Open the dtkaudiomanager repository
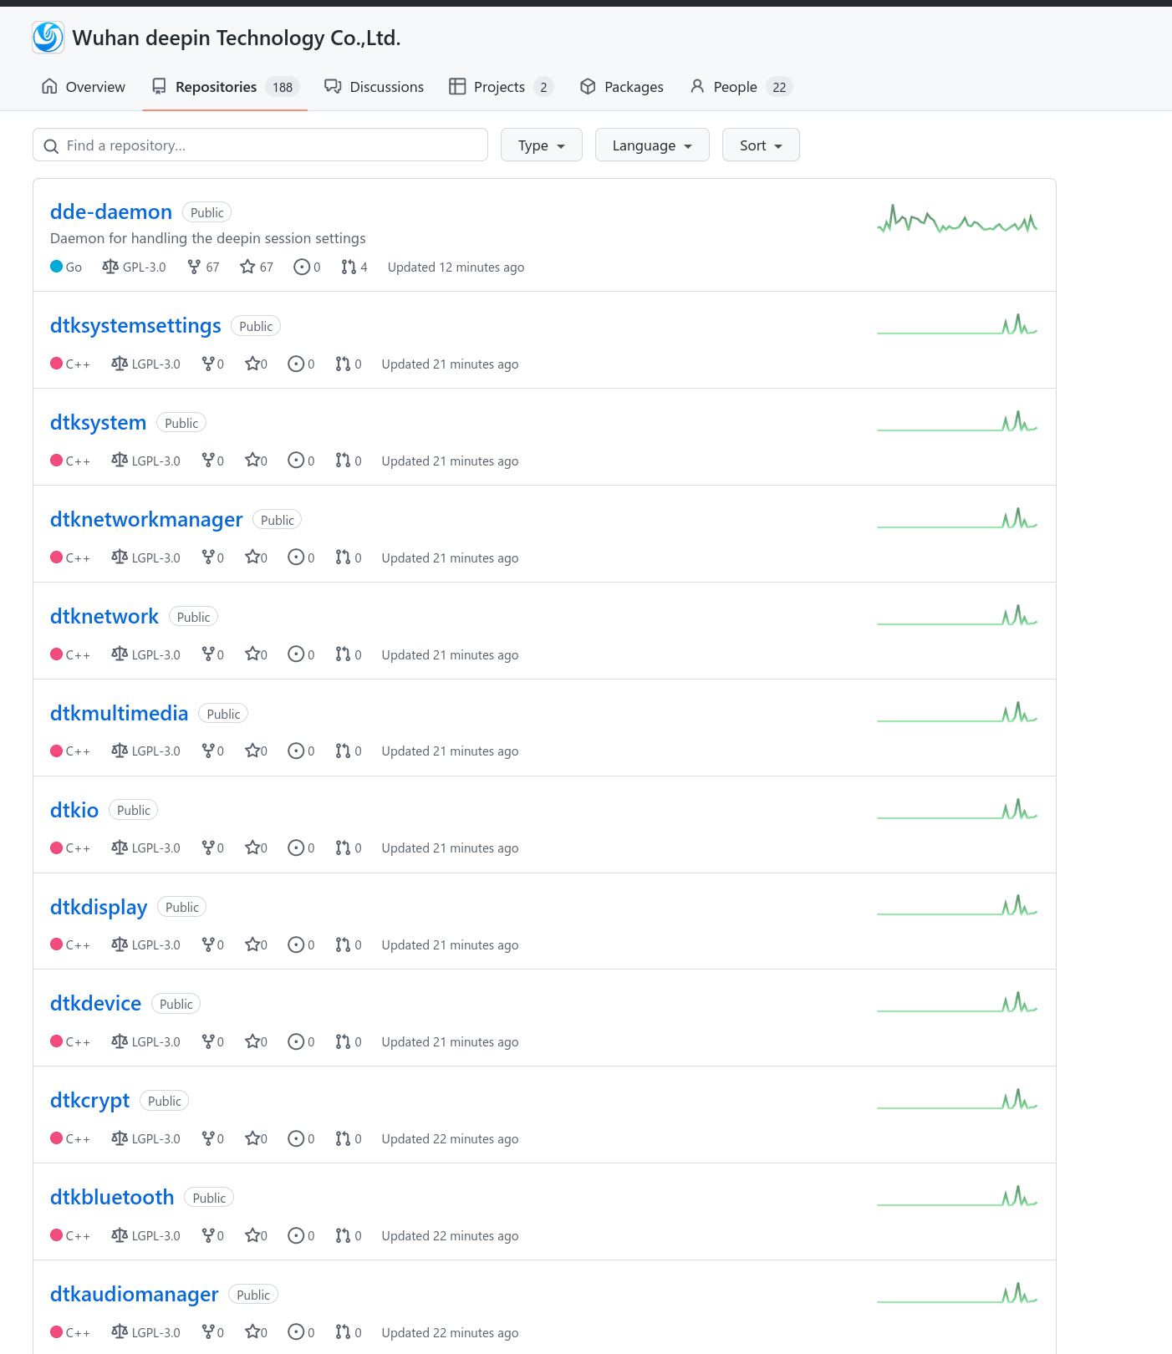This screenshot has height=1354, width=1172. [x=135, y=1295]
